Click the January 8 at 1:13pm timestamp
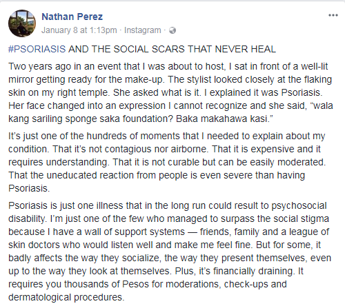This screenshot has width=345, height=306. point(79,30)
